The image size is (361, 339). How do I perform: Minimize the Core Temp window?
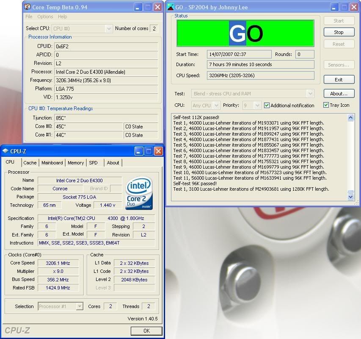click(138, 7)
